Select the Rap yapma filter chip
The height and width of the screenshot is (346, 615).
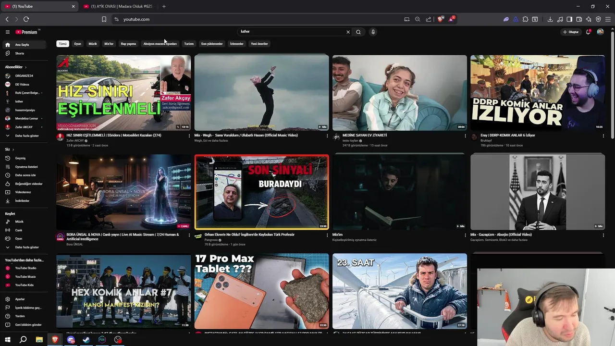pyautogui.click(x=128, y=44)
